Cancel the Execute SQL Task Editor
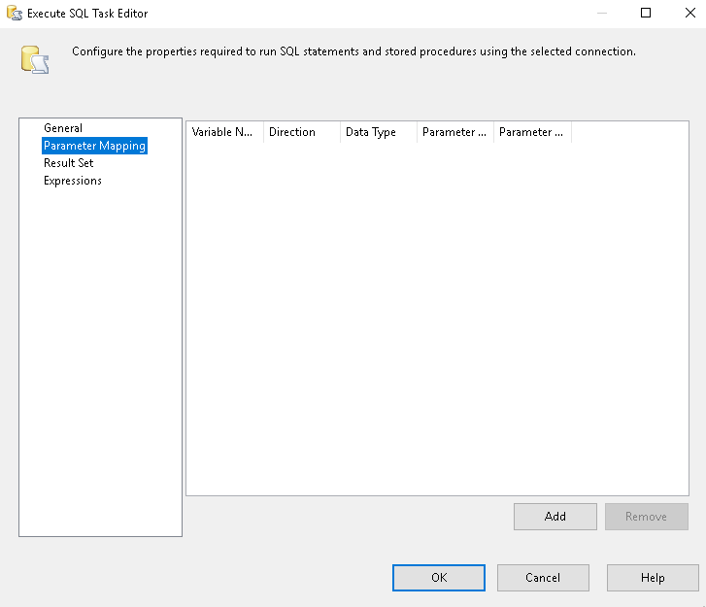 543,578
